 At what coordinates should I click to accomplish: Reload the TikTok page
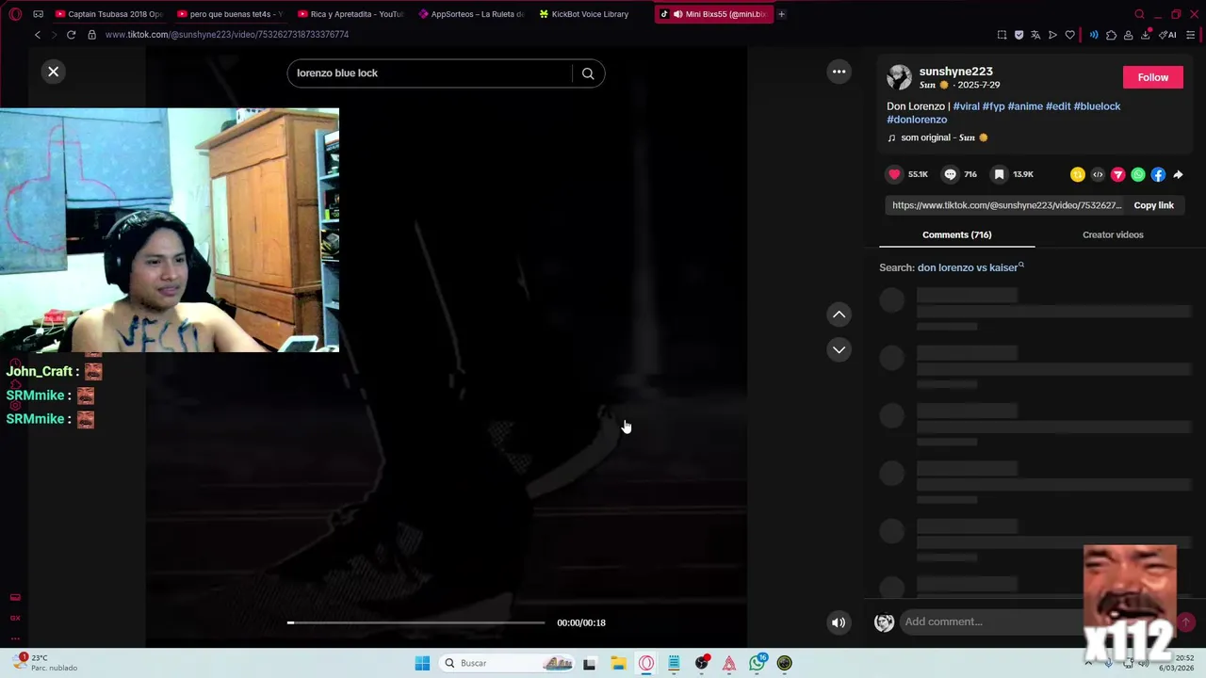tap(71, 35)
